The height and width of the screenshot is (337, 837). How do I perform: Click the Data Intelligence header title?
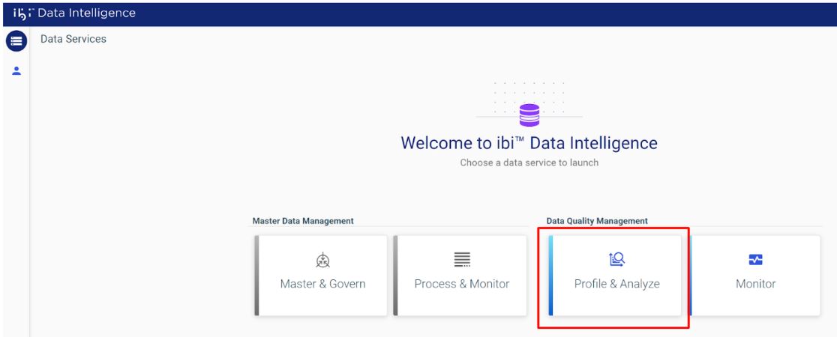[86, 13]
